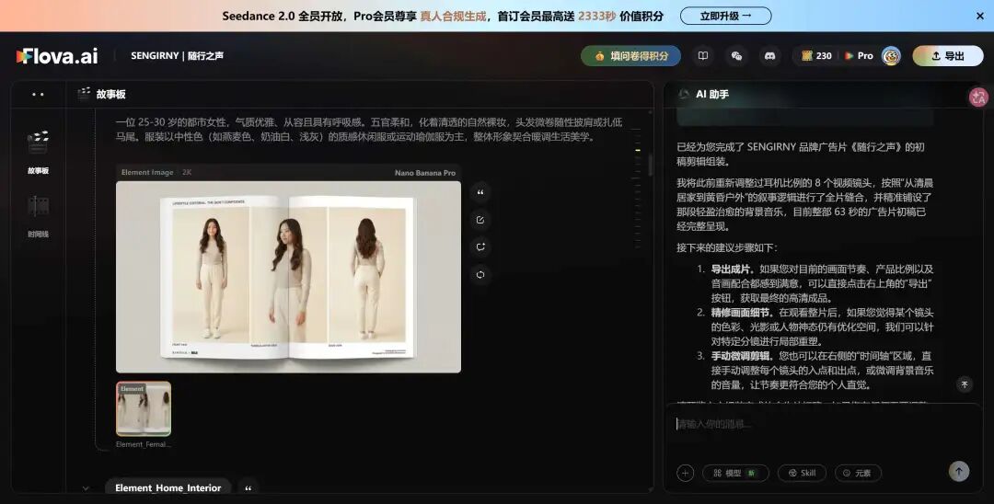Screen dimensions: 994x504
Task: Click the Element_Home_Interior tag
Action: pos(168,487)
